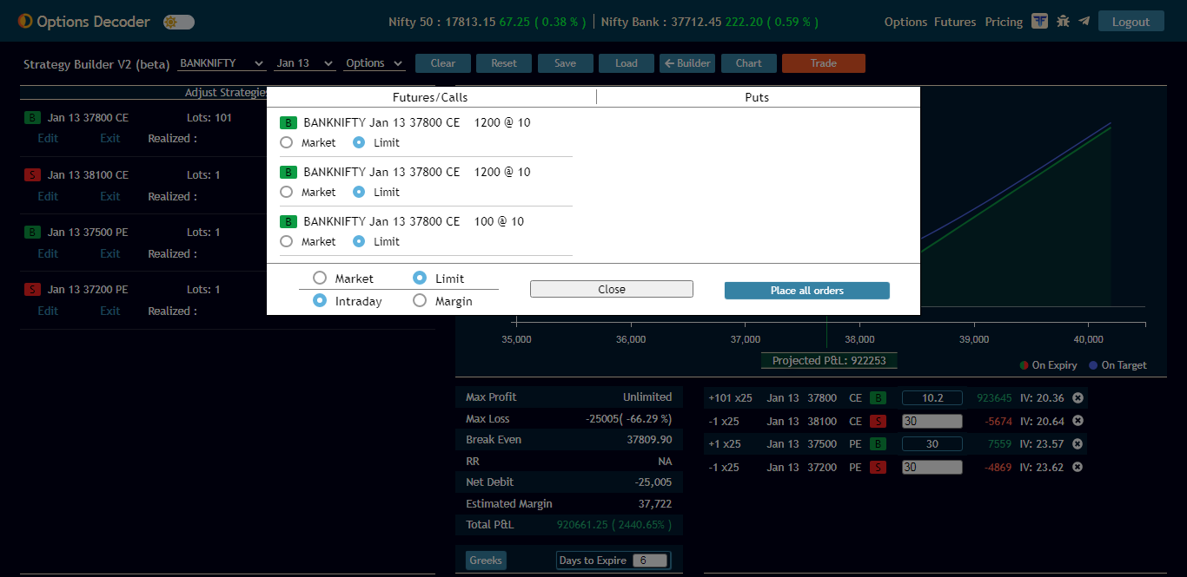Click Edit under Jan 13 37500 PE

(x=49, y=253)
